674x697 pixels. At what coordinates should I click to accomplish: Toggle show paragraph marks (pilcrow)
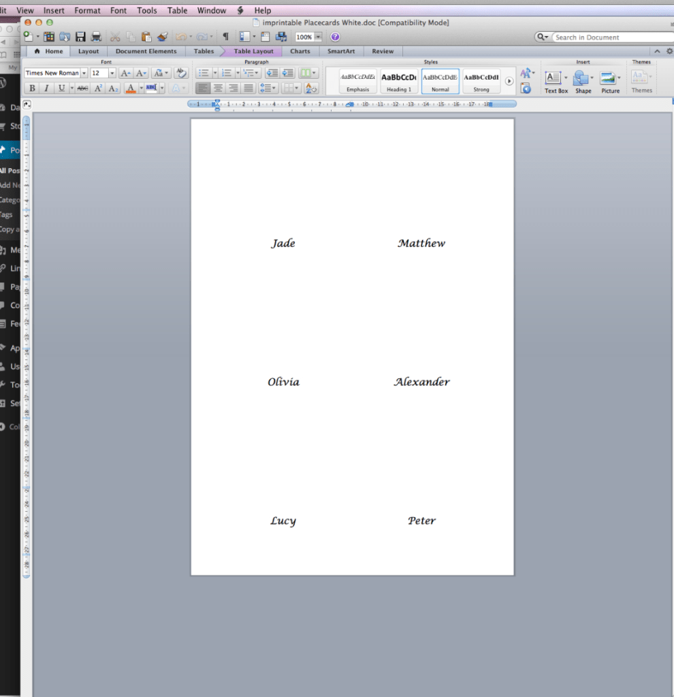pyautogui.click(x=225, y=37)
